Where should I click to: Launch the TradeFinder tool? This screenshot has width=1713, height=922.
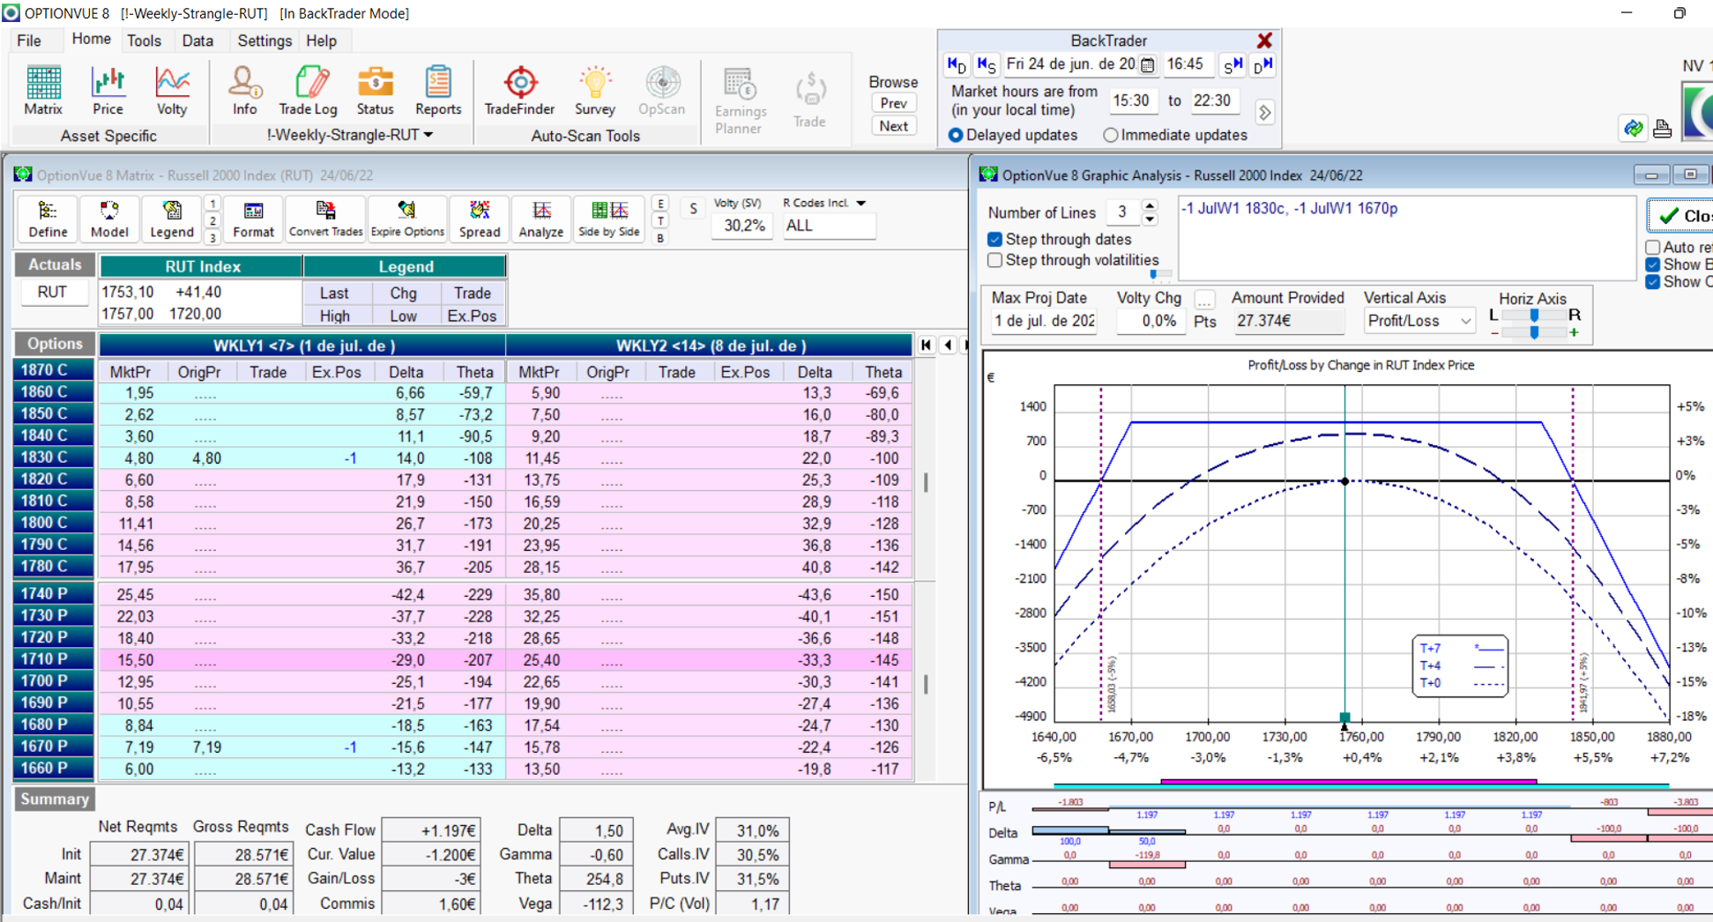(x=519, y=91)
